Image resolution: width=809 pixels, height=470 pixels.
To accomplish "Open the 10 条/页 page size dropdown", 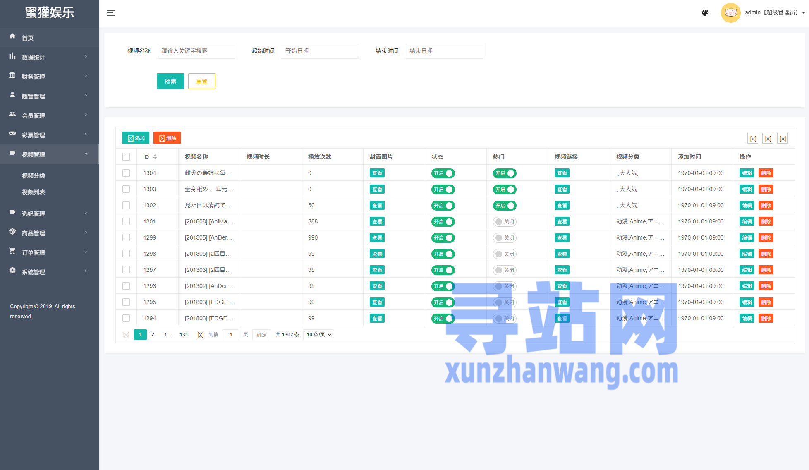I will (318, 335).
